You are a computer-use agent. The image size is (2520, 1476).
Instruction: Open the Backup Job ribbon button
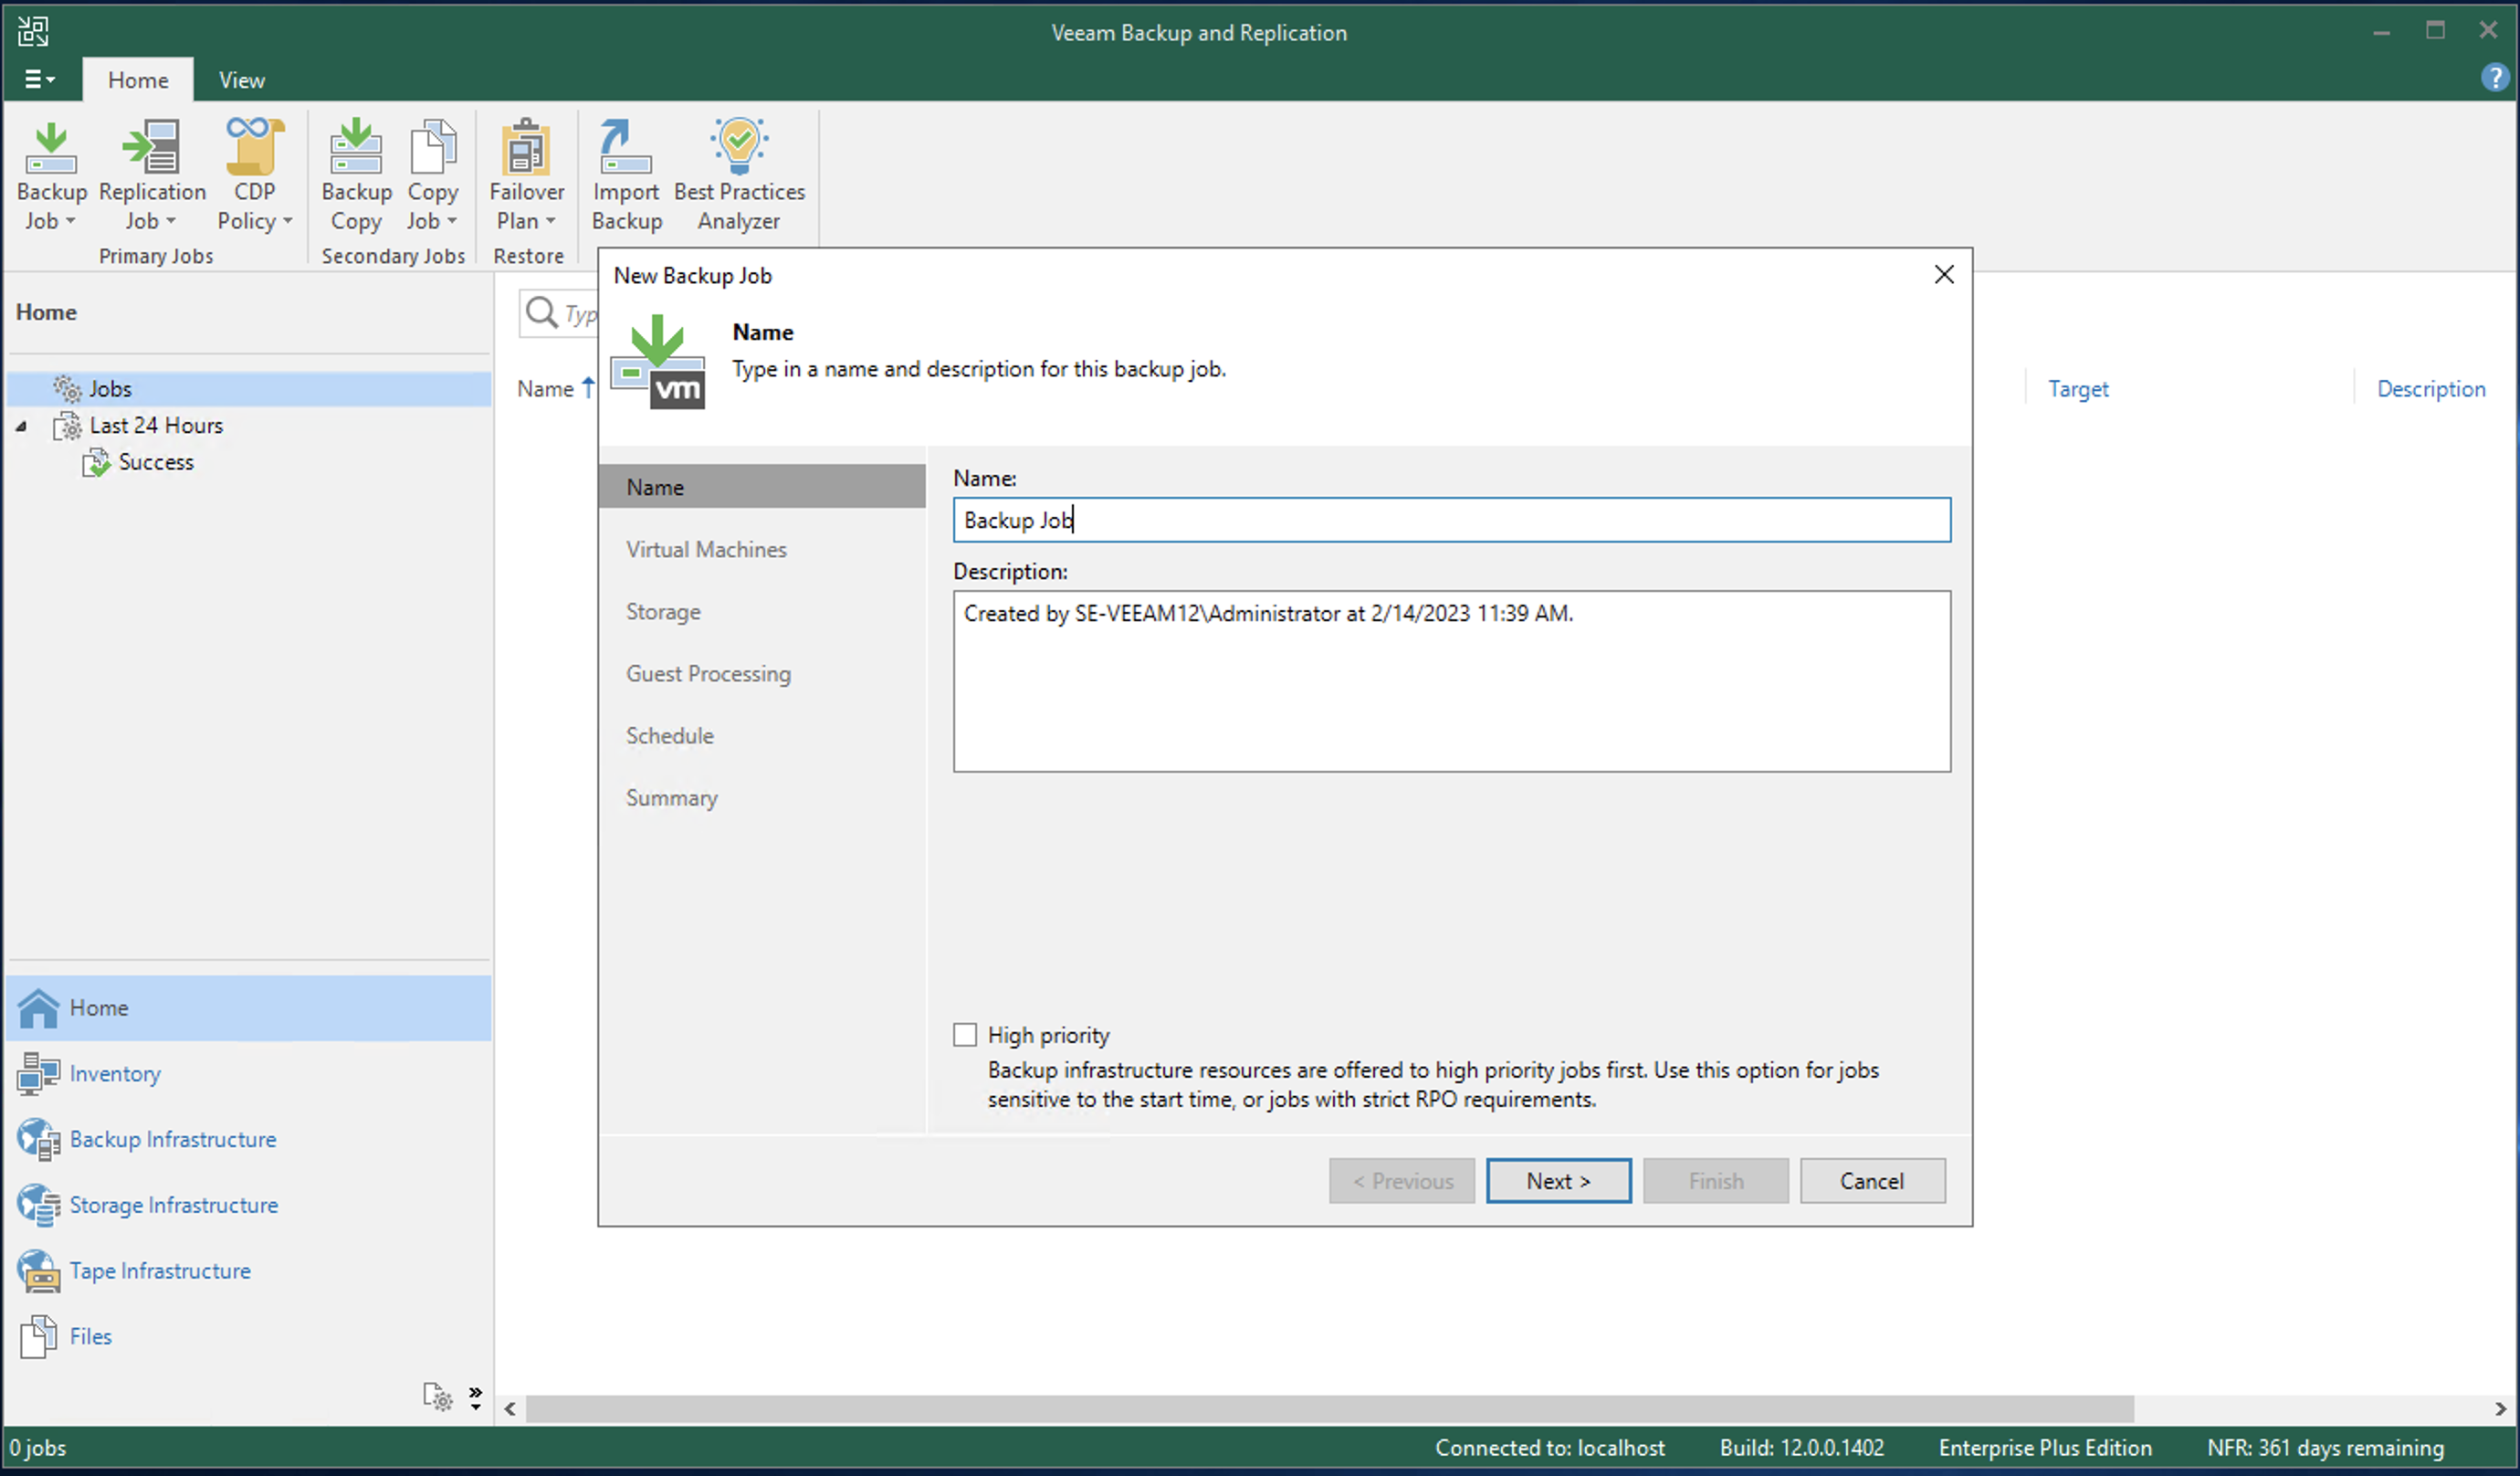[51, 175]
